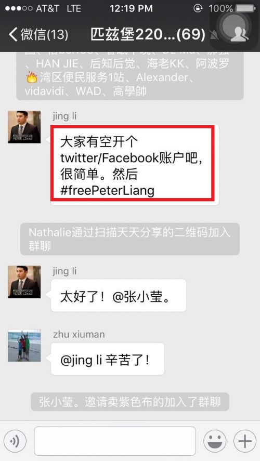The image size is (260, 461).
Task: Tap the battery indicator in status bar
Action: 246,8
